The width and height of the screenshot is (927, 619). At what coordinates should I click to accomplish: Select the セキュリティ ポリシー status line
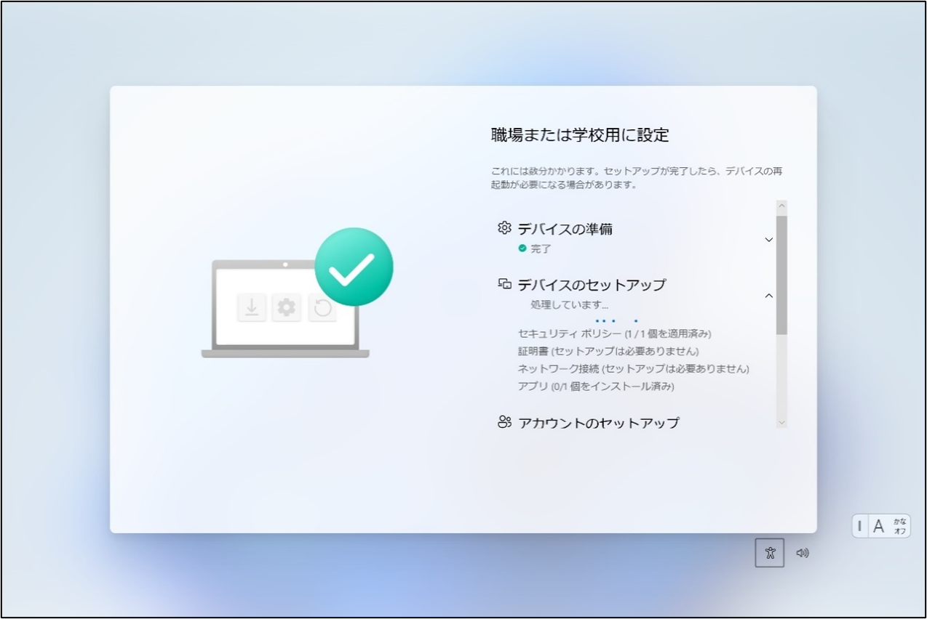point(614,334)
